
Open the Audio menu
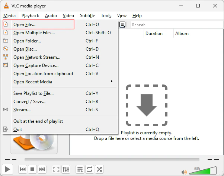coord(51,15)
